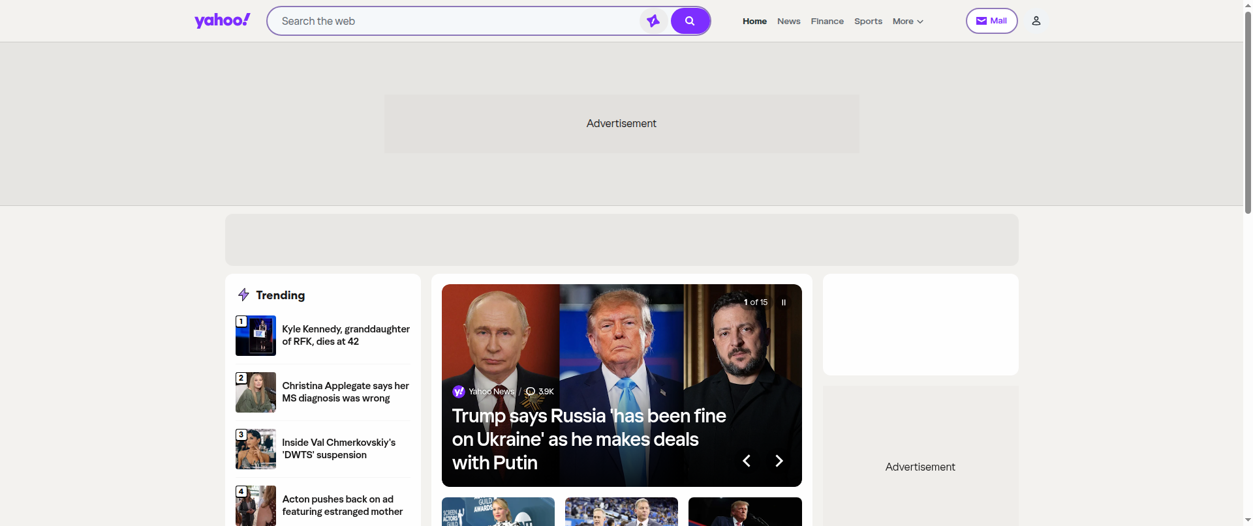Select the Home nav item
The image size is (1253, 526).
754,21
